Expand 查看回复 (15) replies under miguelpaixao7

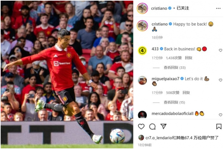[174, 102]
